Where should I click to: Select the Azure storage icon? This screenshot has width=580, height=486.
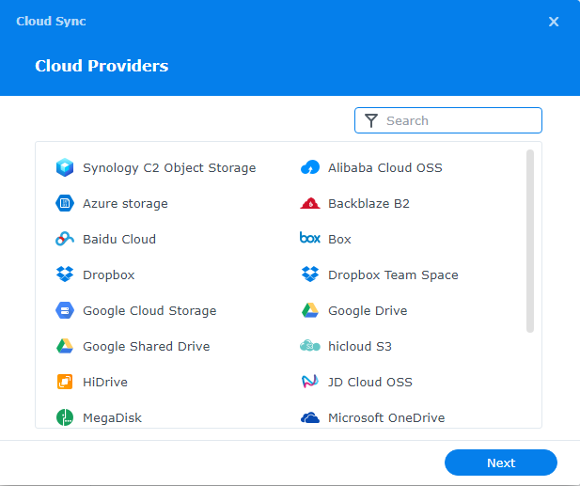[65, 204]
